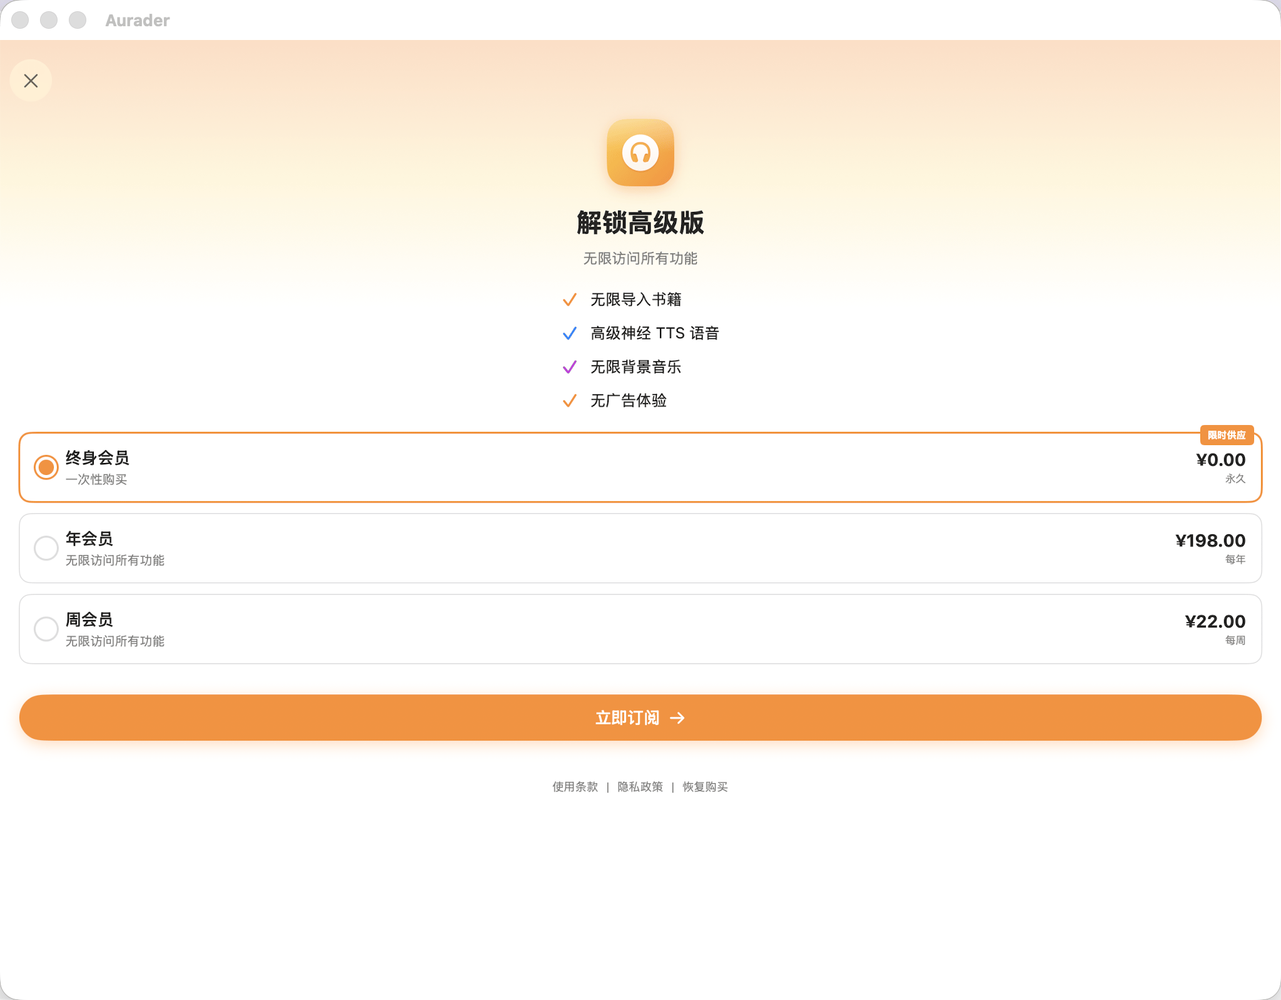Open the 隐私政策 link

[640, 787]
